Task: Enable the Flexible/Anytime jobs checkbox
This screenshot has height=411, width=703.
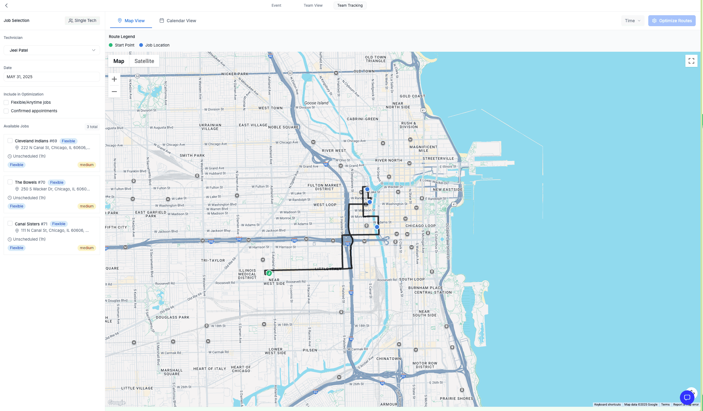Action: coord(6,102)
